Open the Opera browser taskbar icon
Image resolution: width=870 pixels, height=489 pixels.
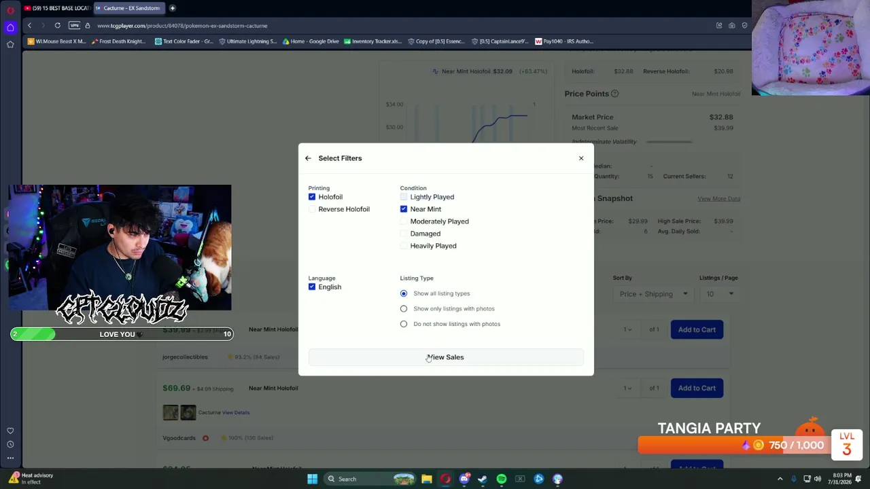[x=445, y=479]
